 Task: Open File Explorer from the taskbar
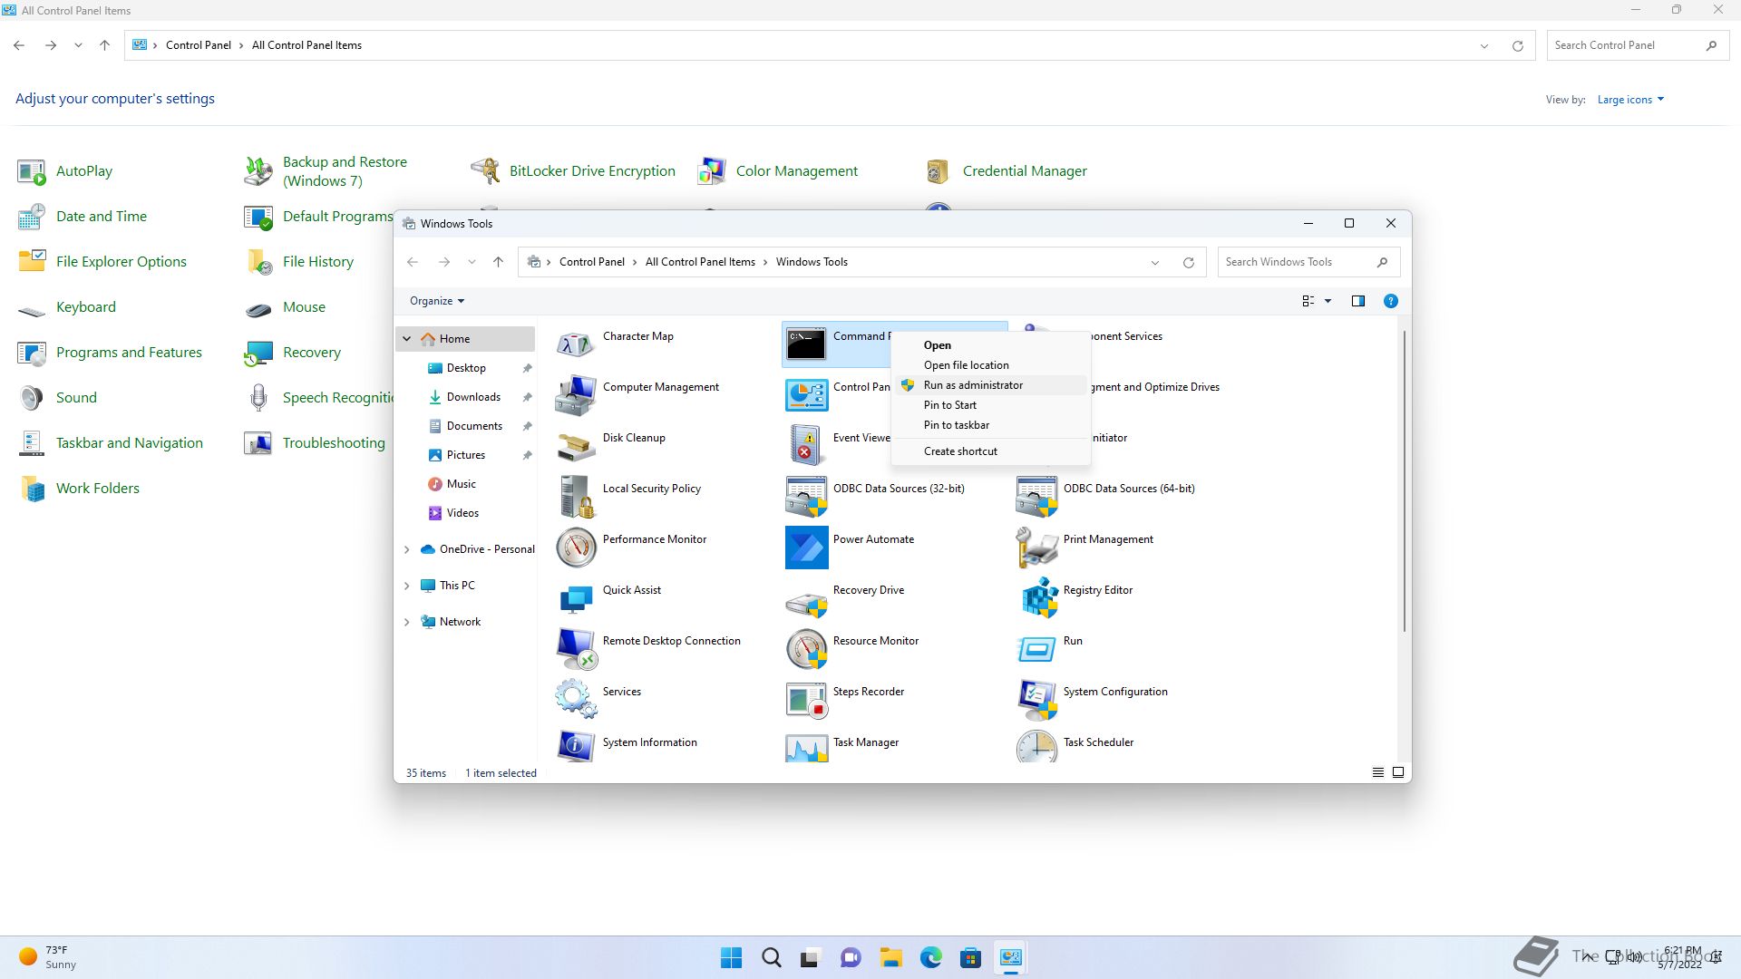[890, 958]
